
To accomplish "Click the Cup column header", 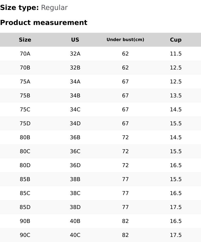I will (176, 40).
